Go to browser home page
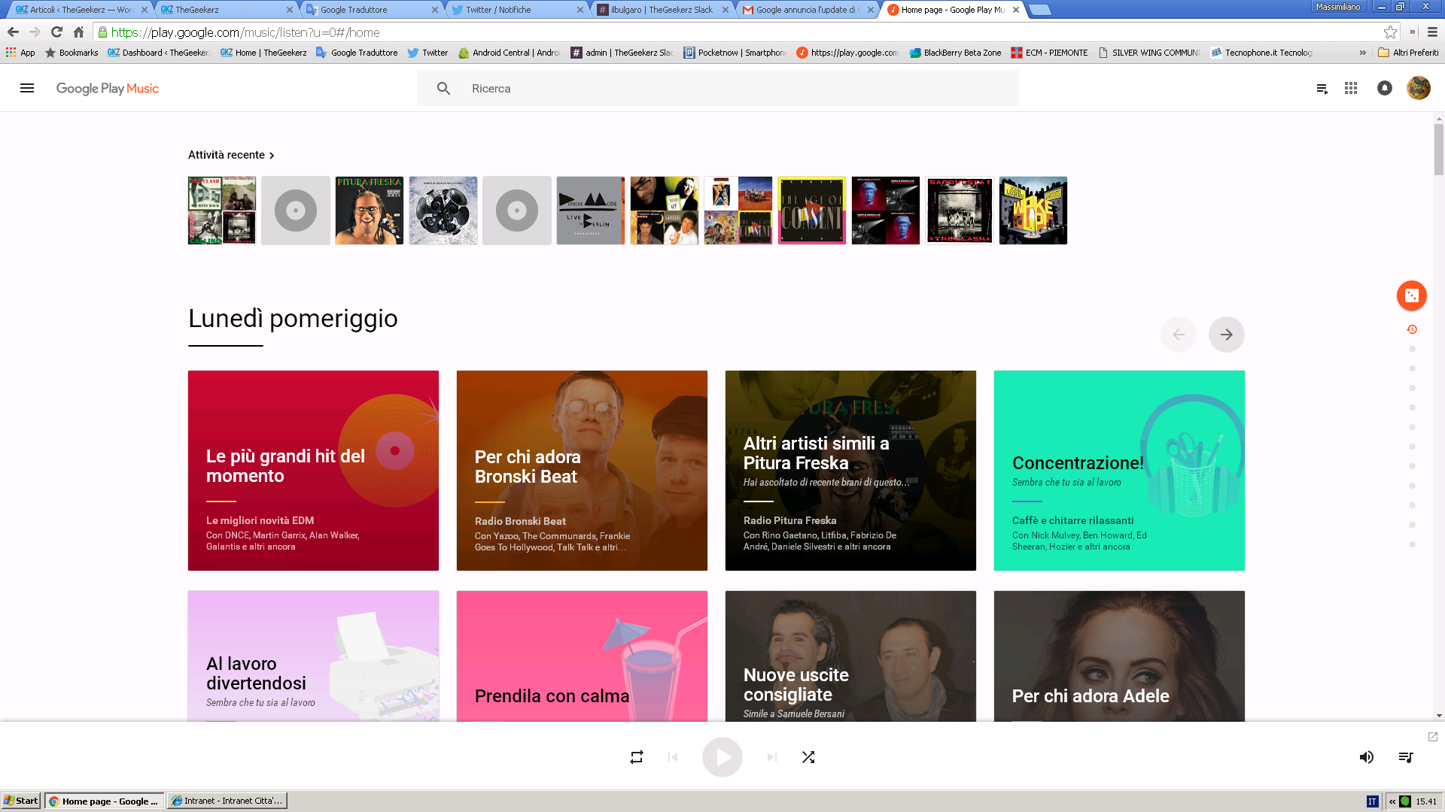1445x812 pixels. click(x=78, y=32)
